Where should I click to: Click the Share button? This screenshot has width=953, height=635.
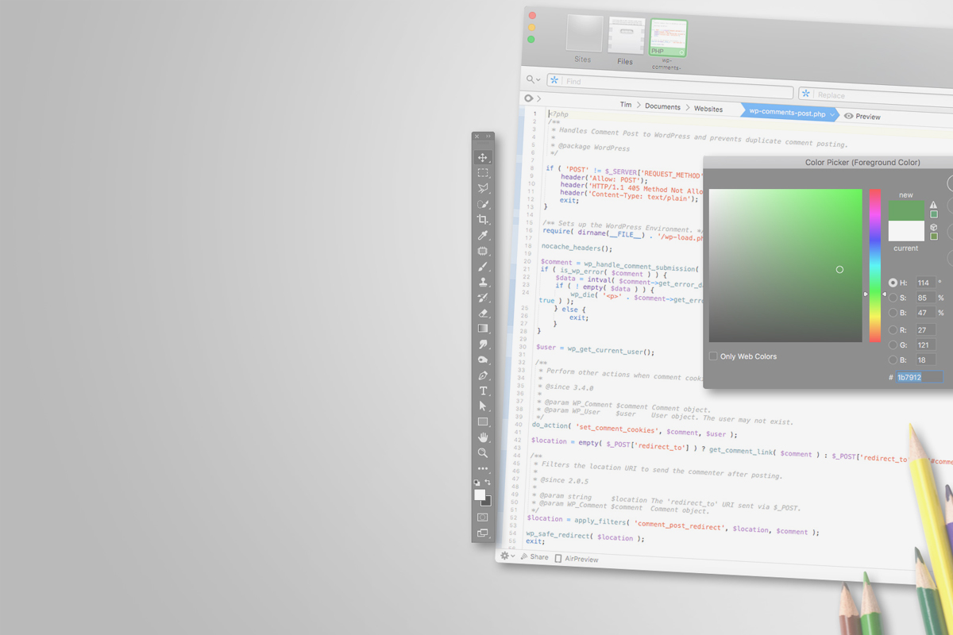coord(534,557)
